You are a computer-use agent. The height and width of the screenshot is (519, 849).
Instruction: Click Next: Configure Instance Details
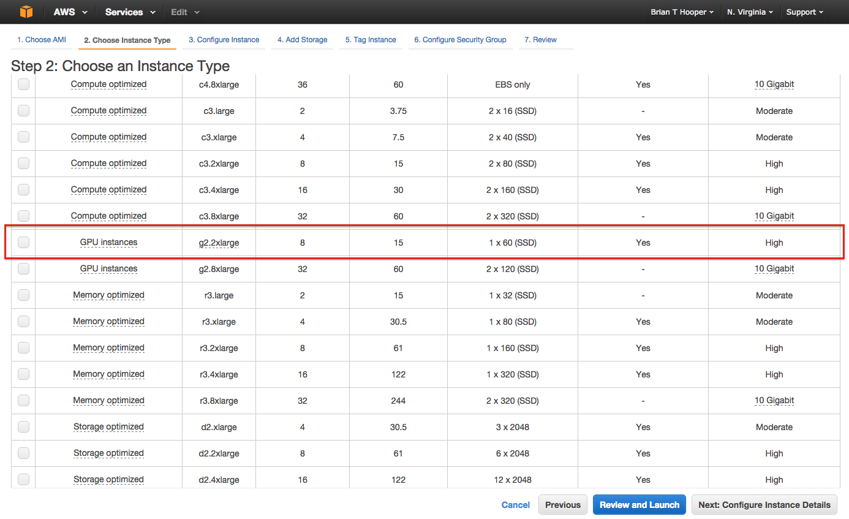pyautogui.click(x=764, y=504)
